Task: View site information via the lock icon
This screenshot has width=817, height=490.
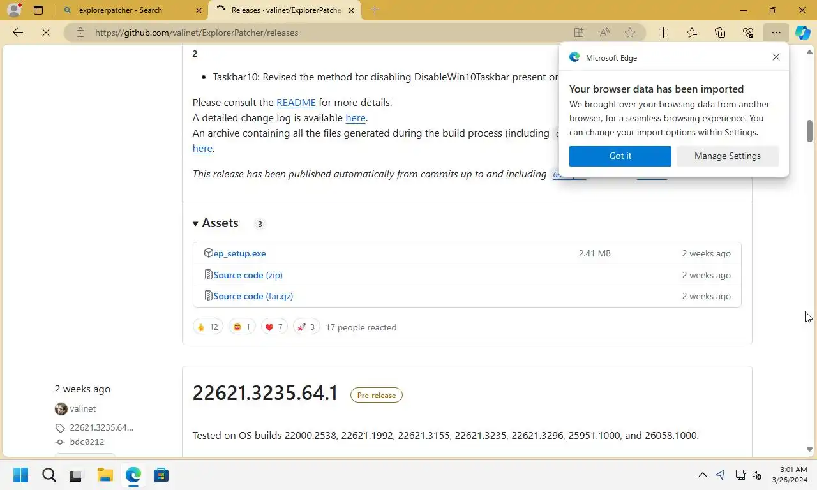Action: (x=80, y=33)
